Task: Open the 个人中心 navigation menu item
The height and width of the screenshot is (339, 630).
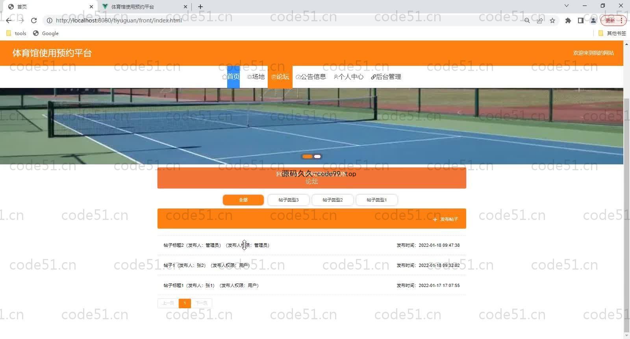Action: pos(348,77)
